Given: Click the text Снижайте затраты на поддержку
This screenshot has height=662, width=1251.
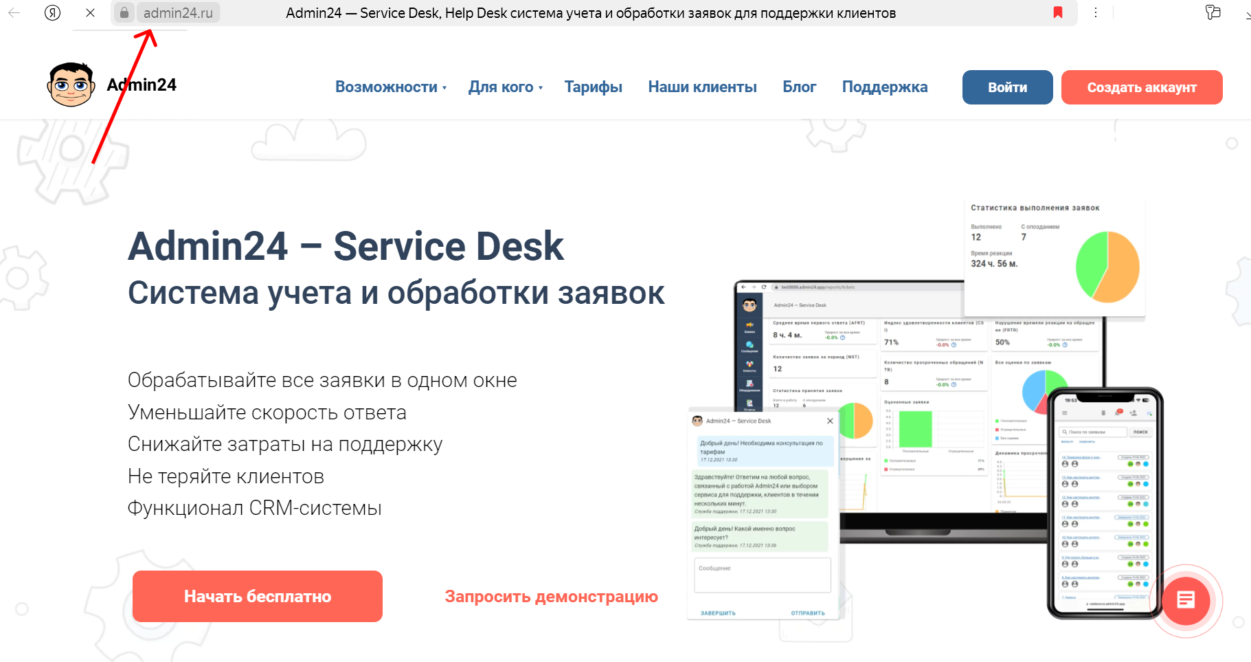Looking at the screenshot, I should pyautogui.click(x=285, y=444).
